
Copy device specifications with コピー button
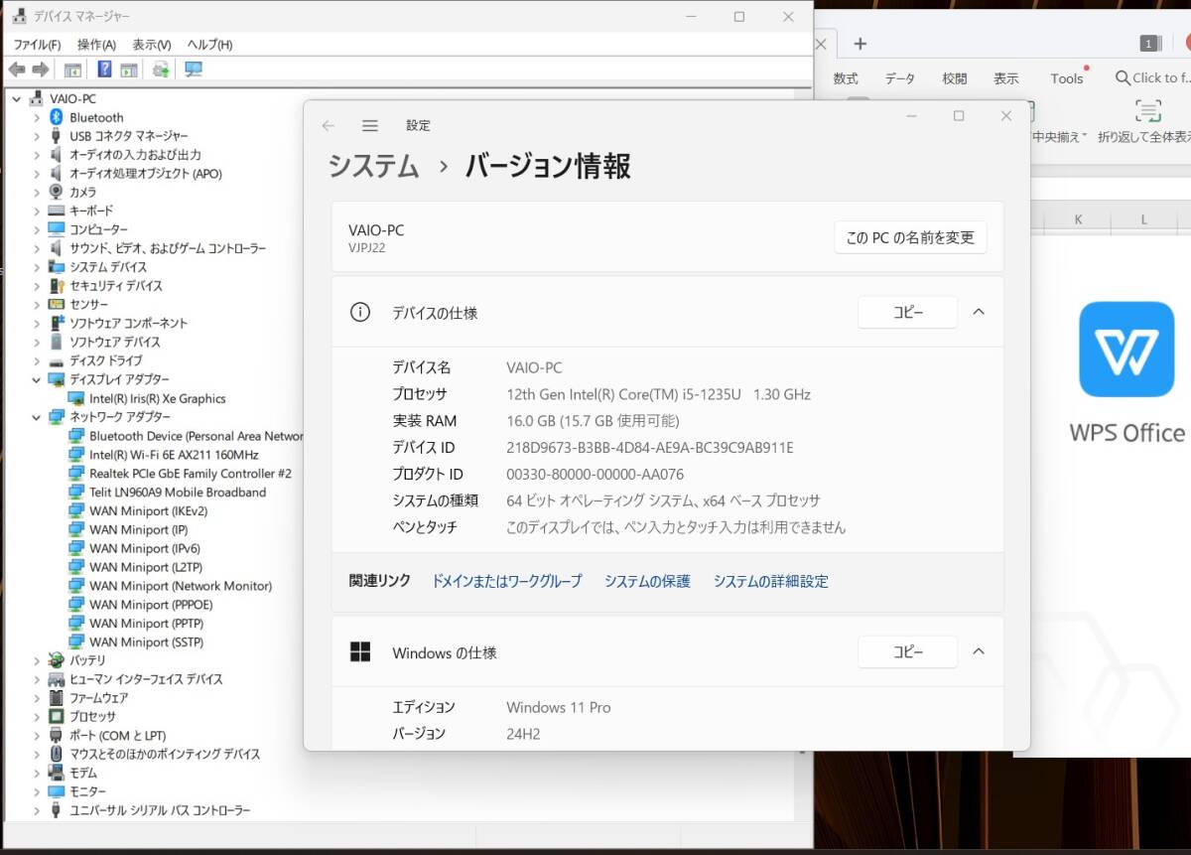pos(907,312)
